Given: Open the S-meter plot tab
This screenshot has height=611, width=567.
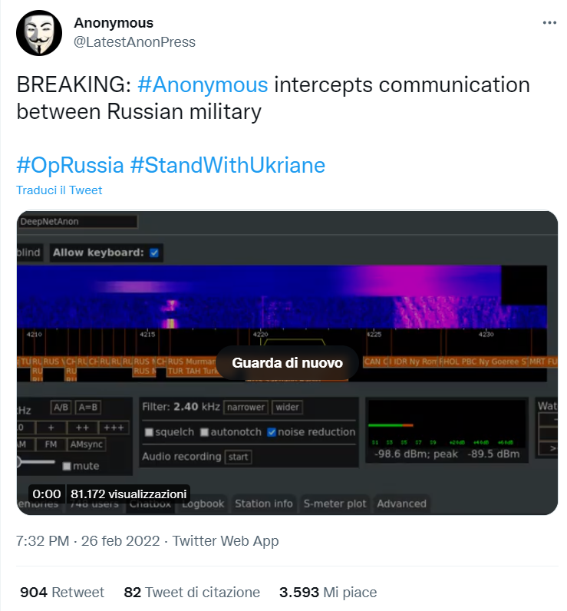Looking at the screenshot, I should 335,504.
